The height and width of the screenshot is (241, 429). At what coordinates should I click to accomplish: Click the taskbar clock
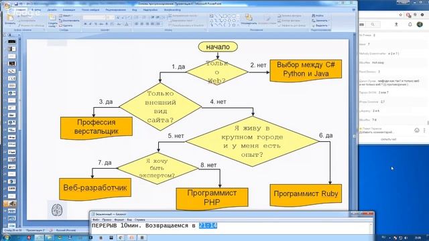[418, 238]
